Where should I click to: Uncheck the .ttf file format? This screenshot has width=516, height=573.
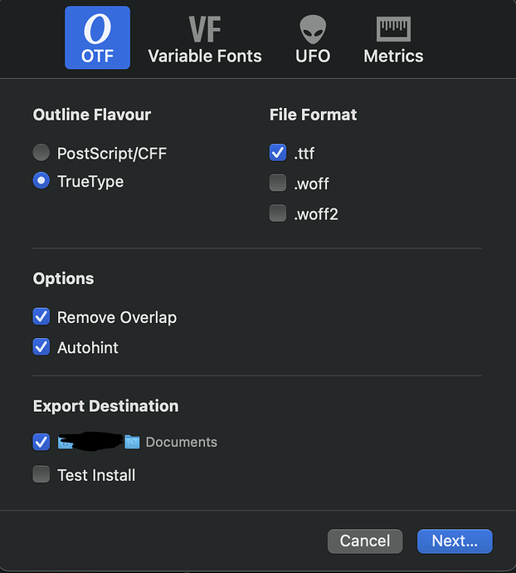click(x=278, y=153)
